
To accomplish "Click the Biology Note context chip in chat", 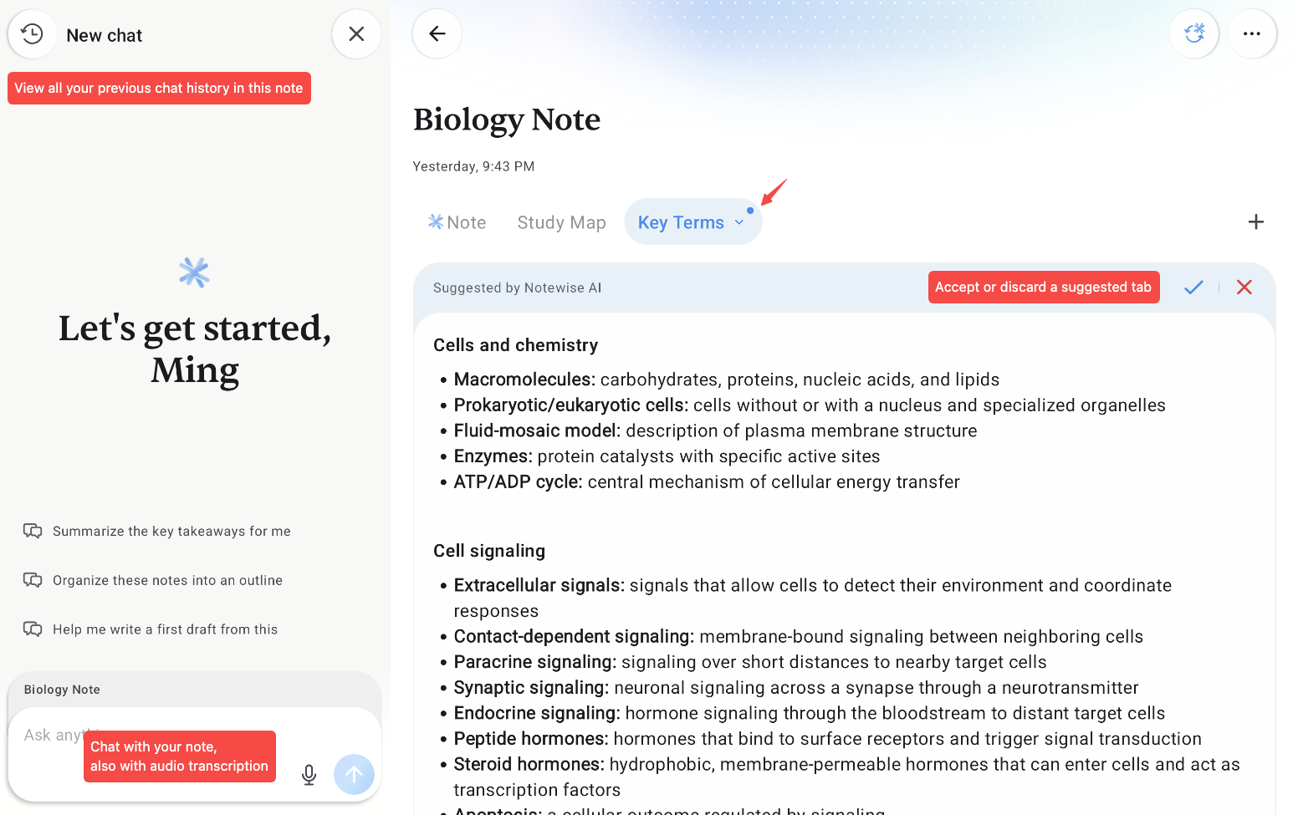I will [62, 690].
